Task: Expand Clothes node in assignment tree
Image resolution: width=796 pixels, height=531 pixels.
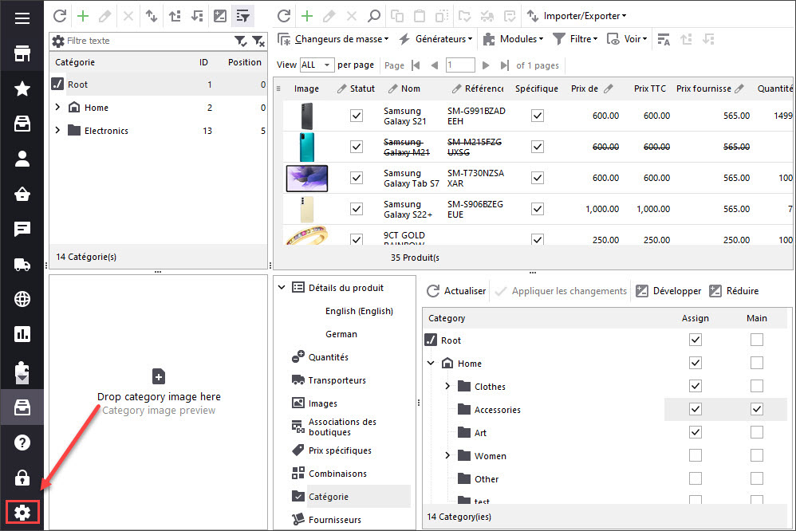Action: (x=447, y=387)
